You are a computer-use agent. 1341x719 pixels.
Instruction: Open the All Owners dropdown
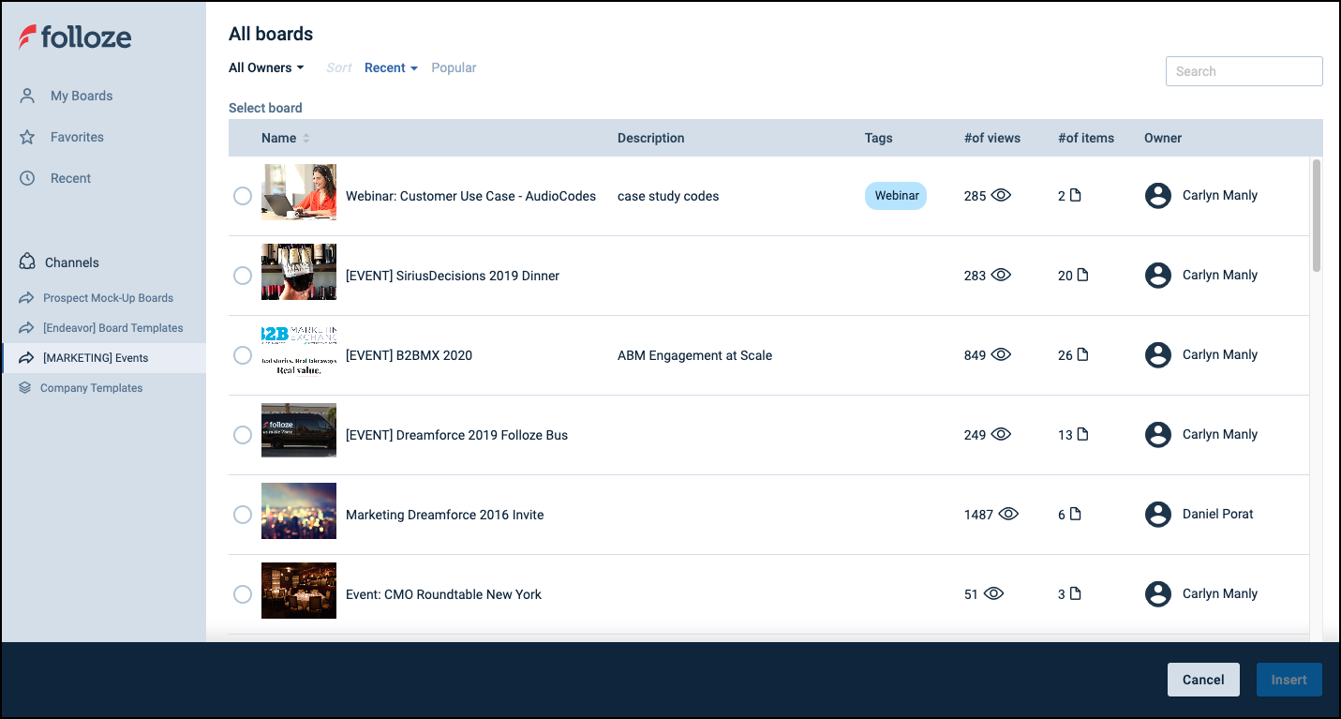click(x=266, y=67)
